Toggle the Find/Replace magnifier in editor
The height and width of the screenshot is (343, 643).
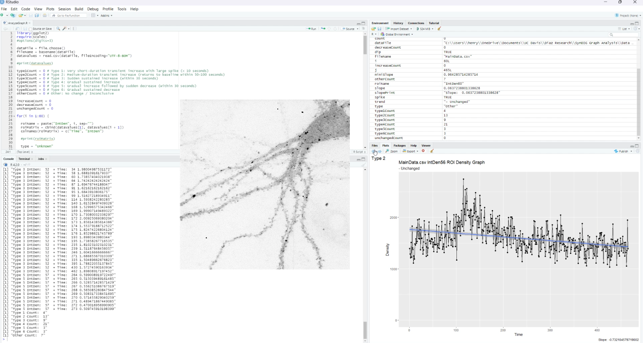point(58,29)
